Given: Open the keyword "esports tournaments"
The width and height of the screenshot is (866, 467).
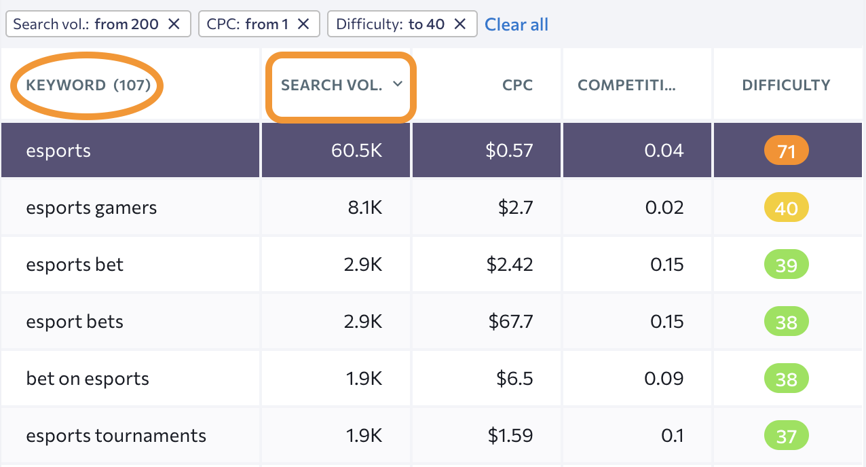Looking at the screenshot, I should pyautogui.click(x=116, y=436).
